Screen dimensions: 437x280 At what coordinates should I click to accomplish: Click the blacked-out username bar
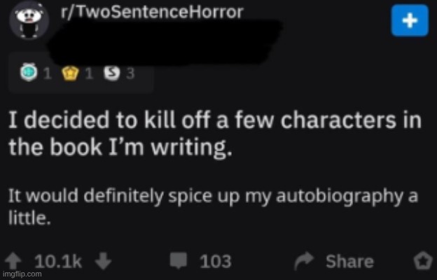(165, 42)
